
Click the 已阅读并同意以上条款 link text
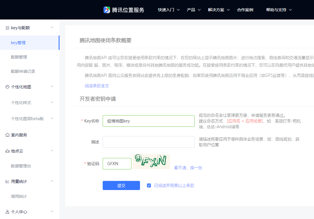(174, 185)
